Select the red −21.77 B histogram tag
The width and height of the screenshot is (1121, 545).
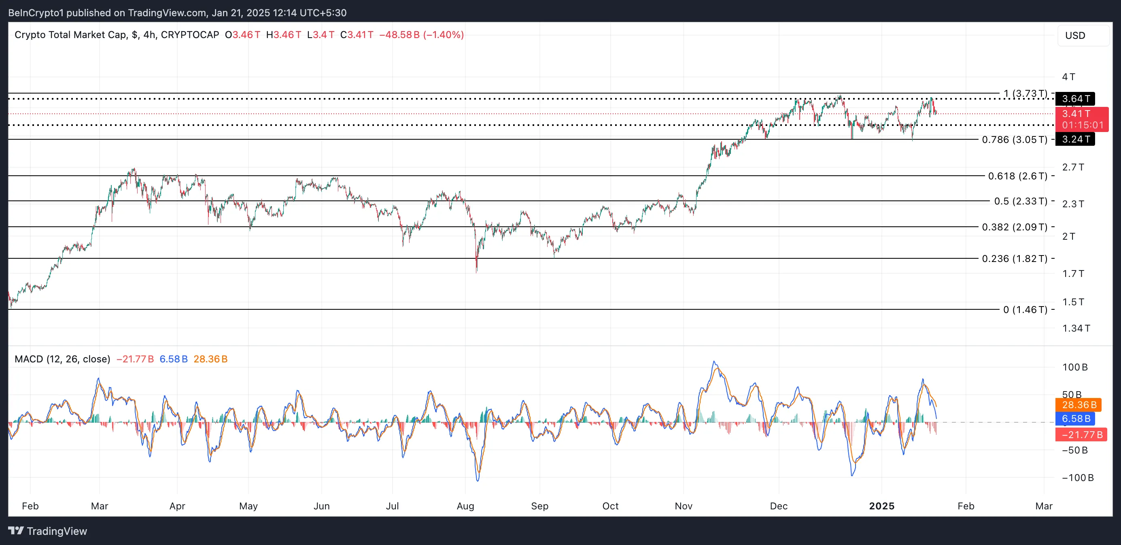pyautogui.click(x=1081, y=434)
